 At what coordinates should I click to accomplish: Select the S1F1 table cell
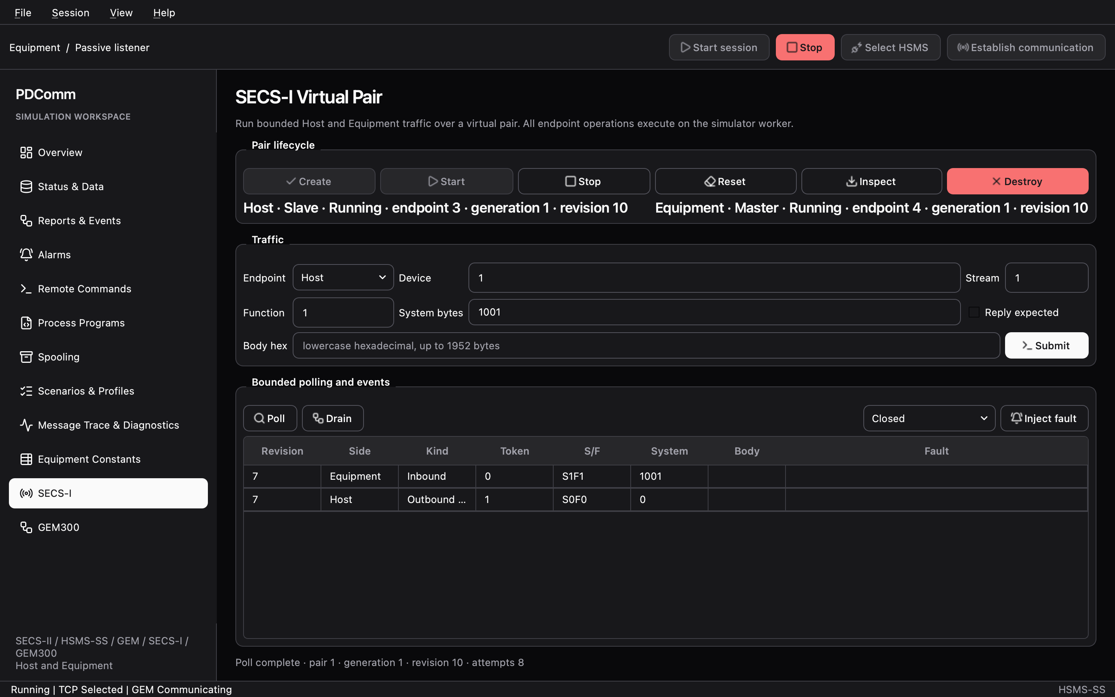click(592, 476)
